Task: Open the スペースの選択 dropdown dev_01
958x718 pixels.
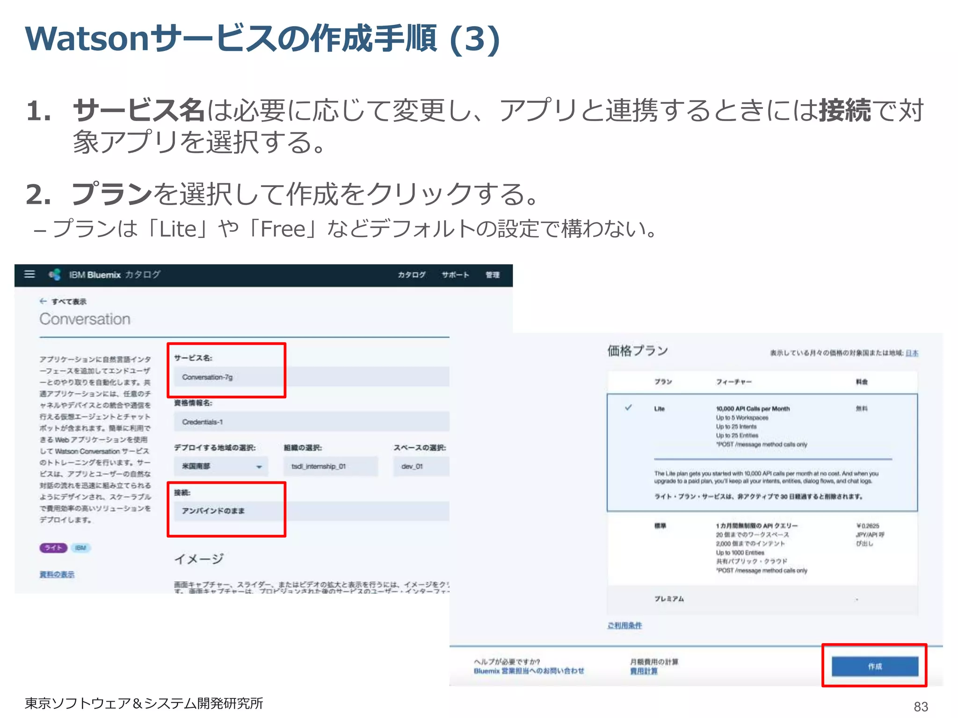Action: [421, 466]
